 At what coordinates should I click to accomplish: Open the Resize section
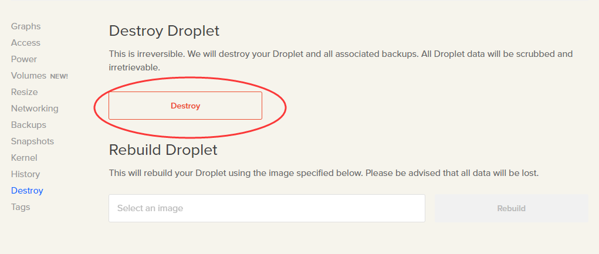pos(25,92)
